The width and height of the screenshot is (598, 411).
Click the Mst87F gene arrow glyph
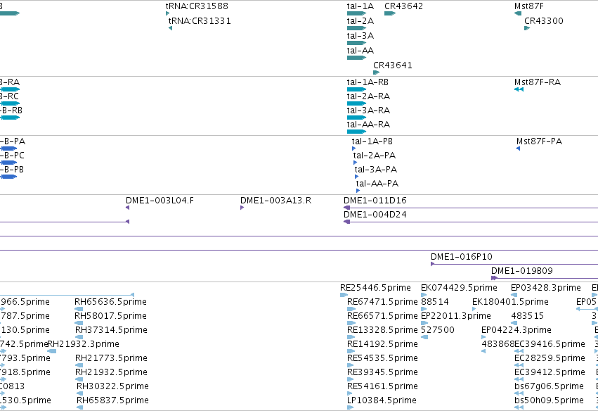point(518,13)
